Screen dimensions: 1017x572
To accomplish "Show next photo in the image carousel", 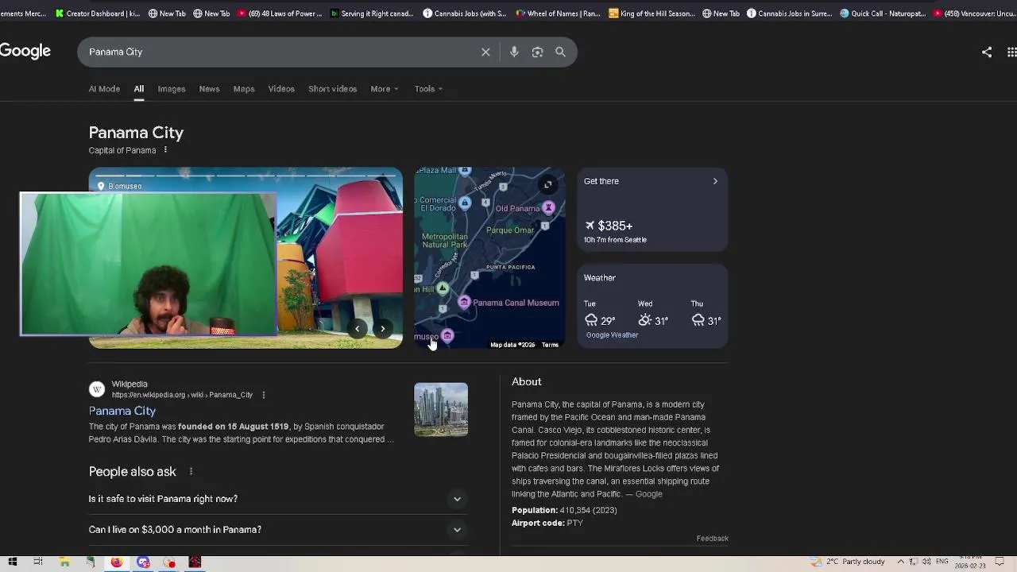I will click(x=382, y=329).
